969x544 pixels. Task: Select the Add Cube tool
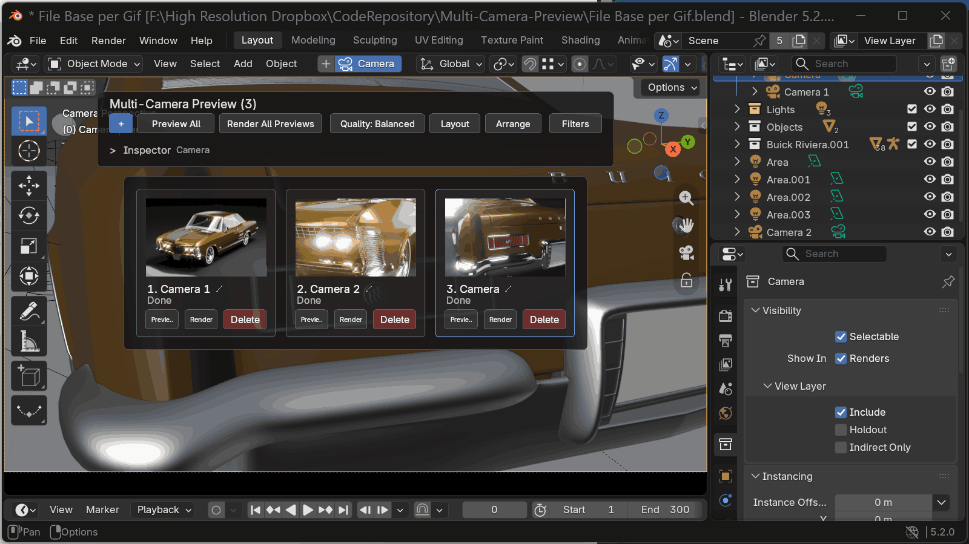[29, 376]
